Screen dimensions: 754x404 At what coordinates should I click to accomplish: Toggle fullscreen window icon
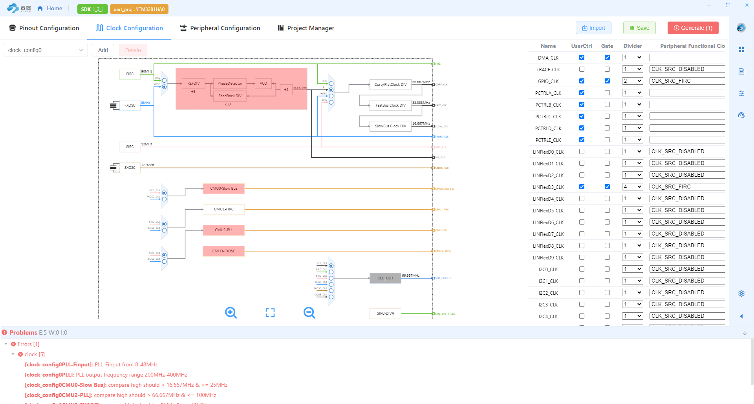728,5
